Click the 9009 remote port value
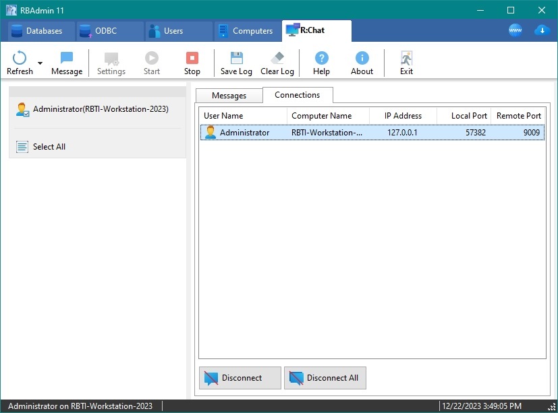This screenshot has width=558, height=413. point(531,133)
